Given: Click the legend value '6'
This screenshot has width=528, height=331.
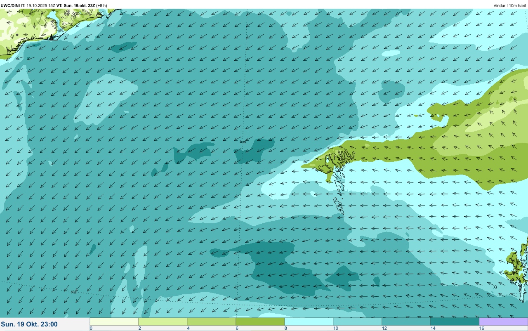Looking at the screenshot, I should click(x=237, y=328).
